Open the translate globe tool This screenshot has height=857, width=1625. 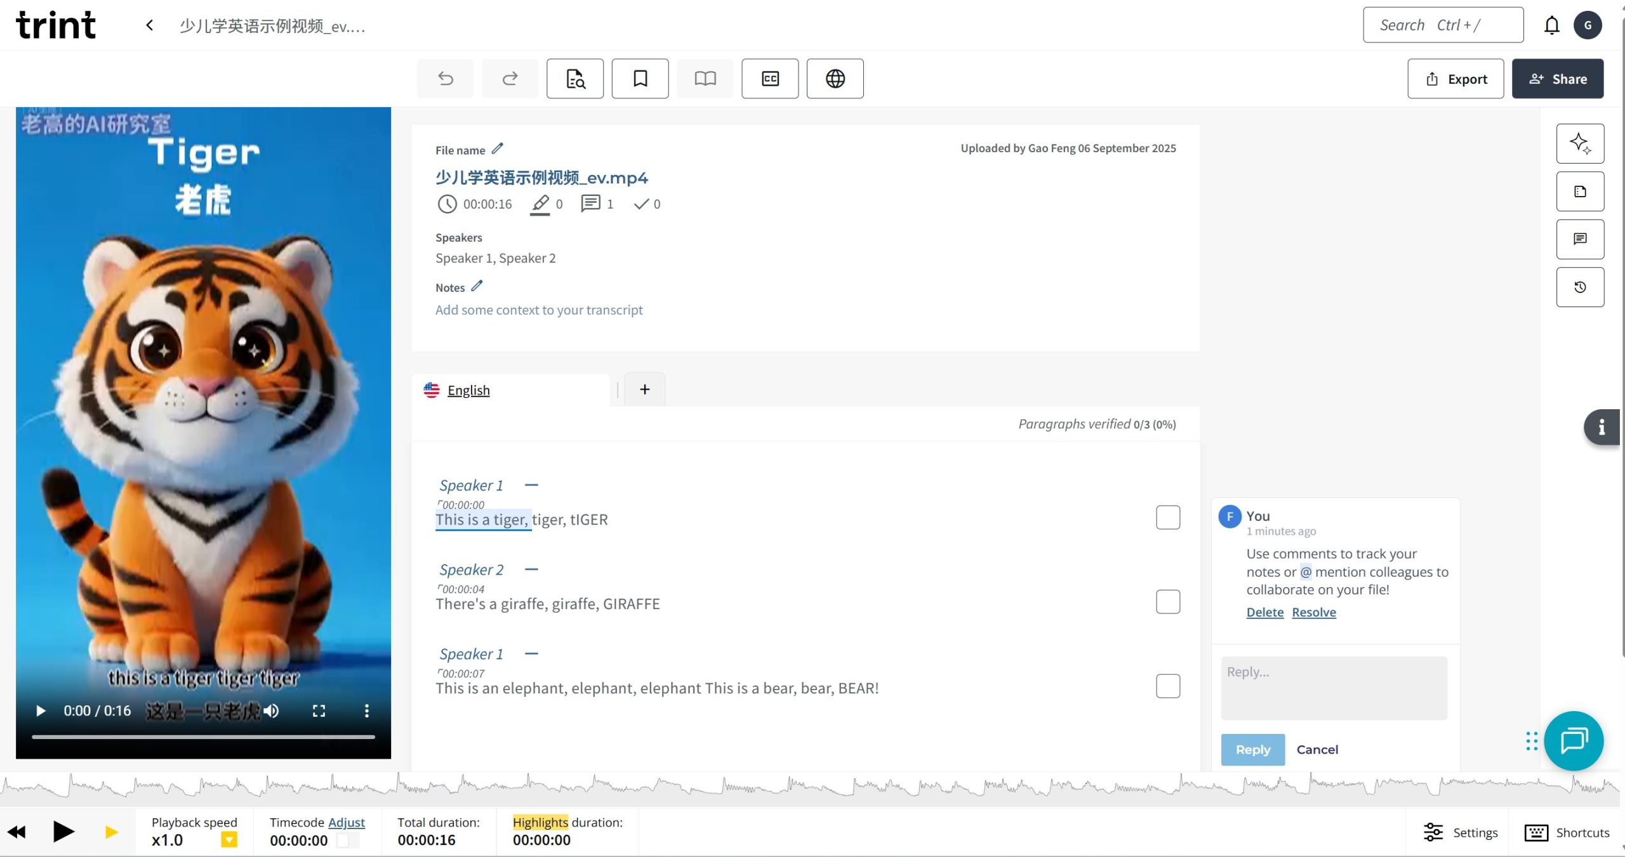click(x=835, y=79)
